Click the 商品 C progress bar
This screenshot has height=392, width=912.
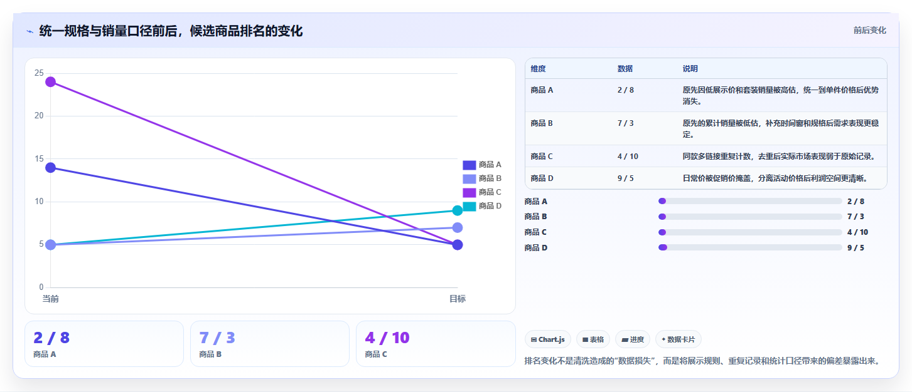(x=750, y=232)
